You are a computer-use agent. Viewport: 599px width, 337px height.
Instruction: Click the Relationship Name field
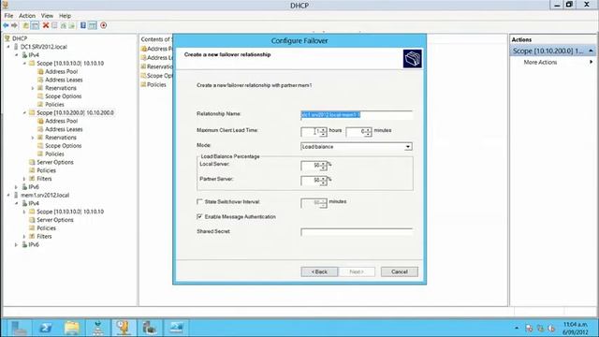pos(357,114)
